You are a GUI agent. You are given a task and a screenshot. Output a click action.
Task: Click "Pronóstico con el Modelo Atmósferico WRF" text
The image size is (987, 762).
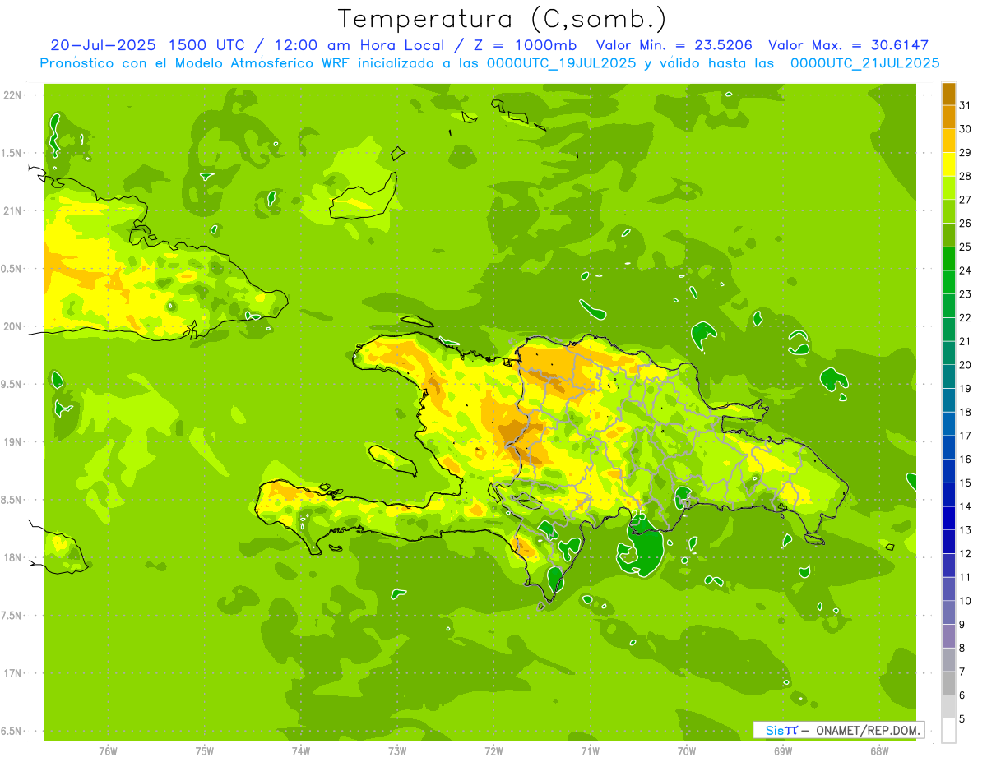point(196,63)
